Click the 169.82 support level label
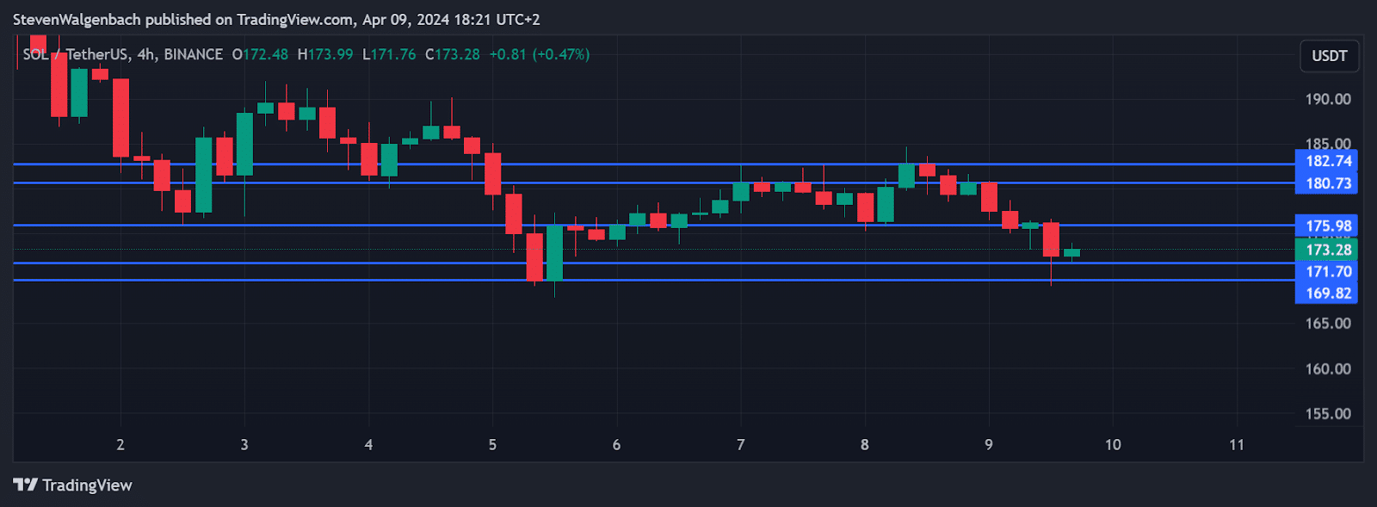The height and width of the screenshot is (507, 1377). (x=1327, y=293)
